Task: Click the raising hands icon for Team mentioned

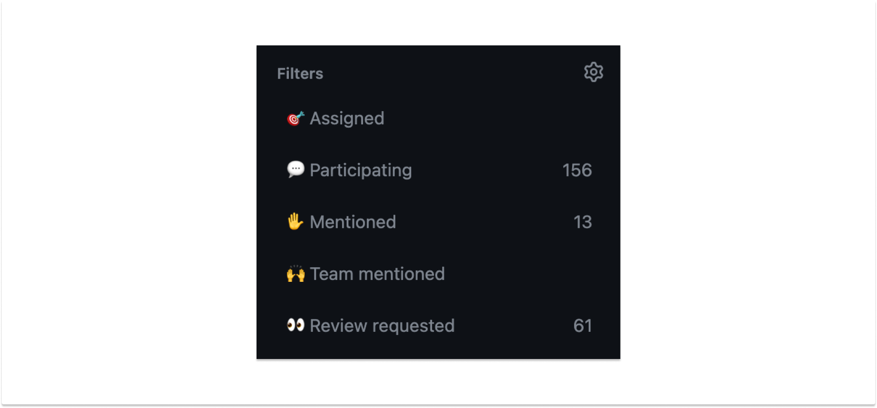Action: [295, 273]
